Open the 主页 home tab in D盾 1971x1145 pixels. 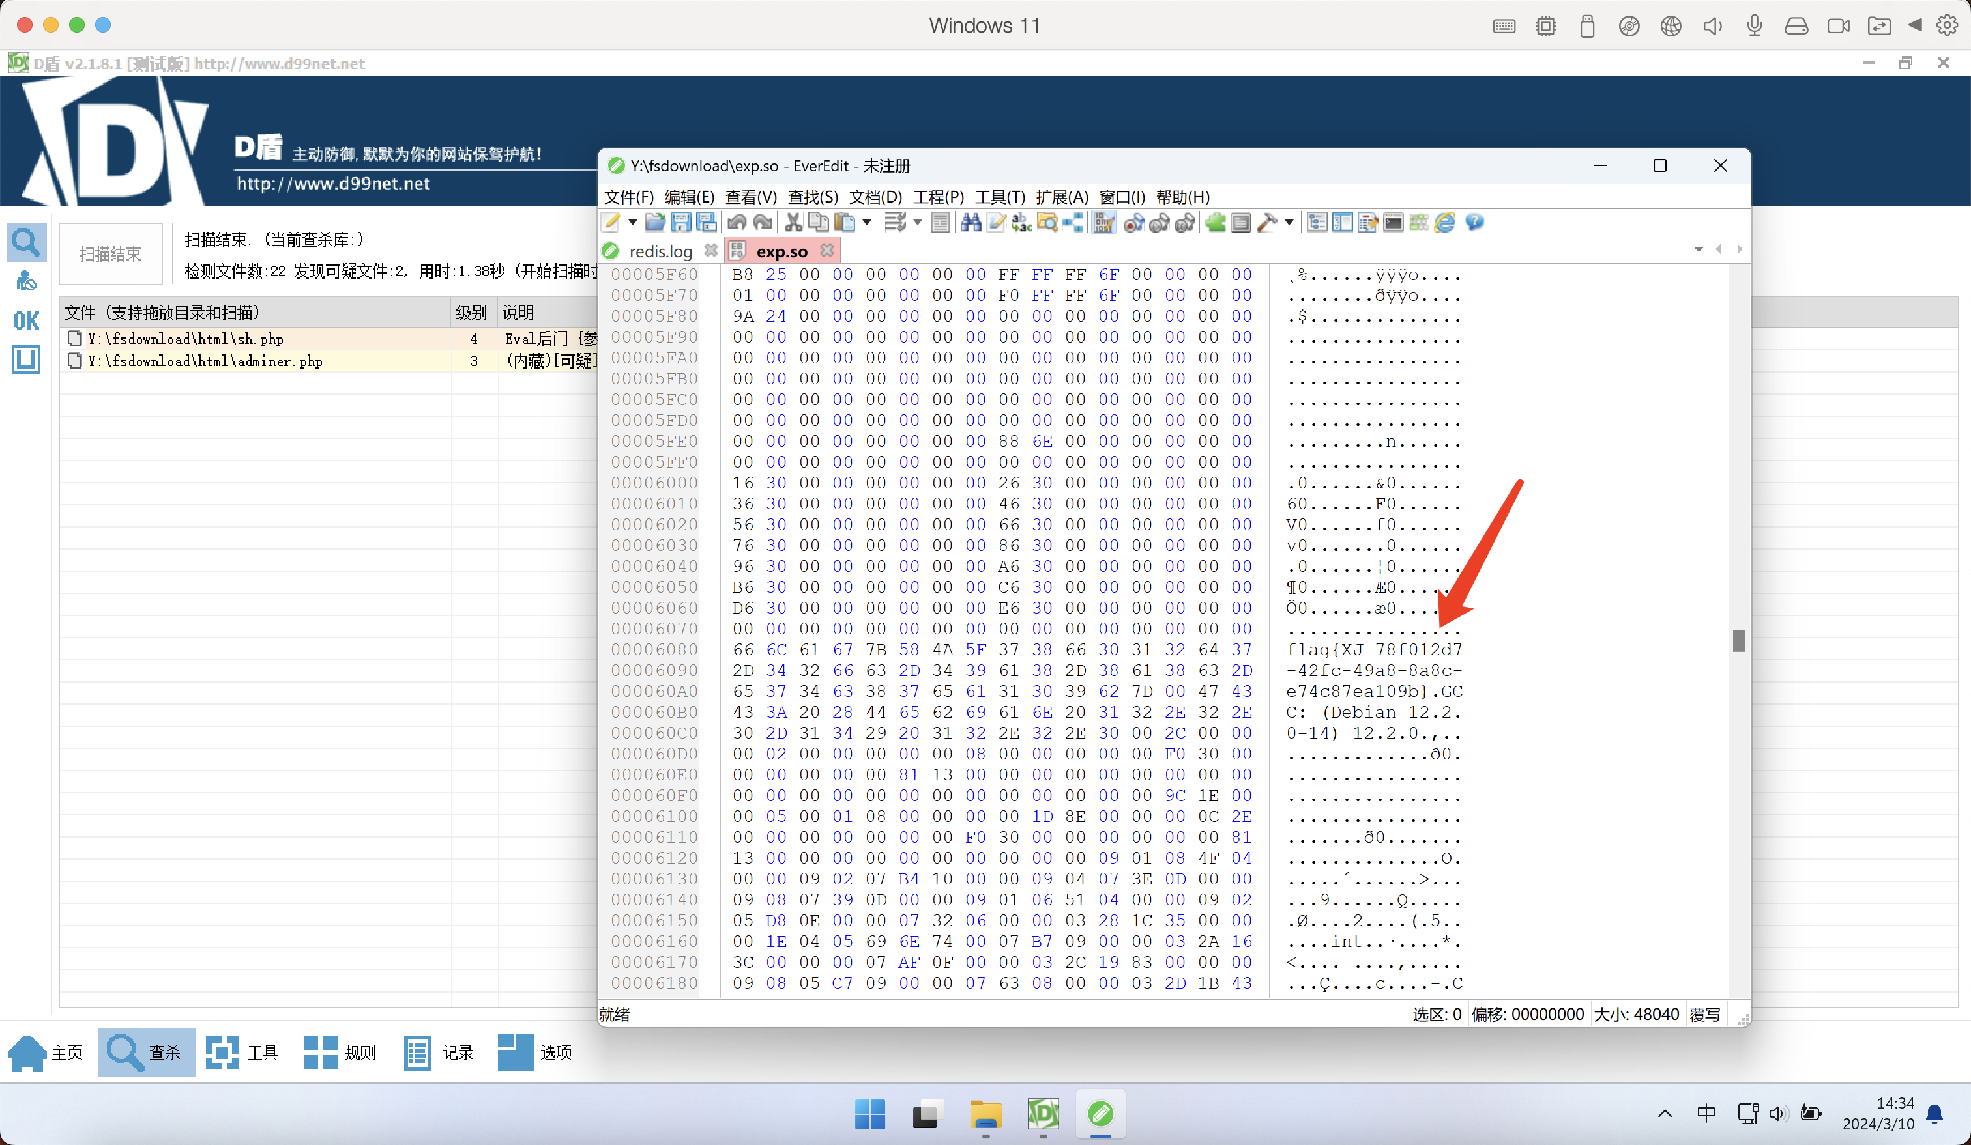point(47,1053)
